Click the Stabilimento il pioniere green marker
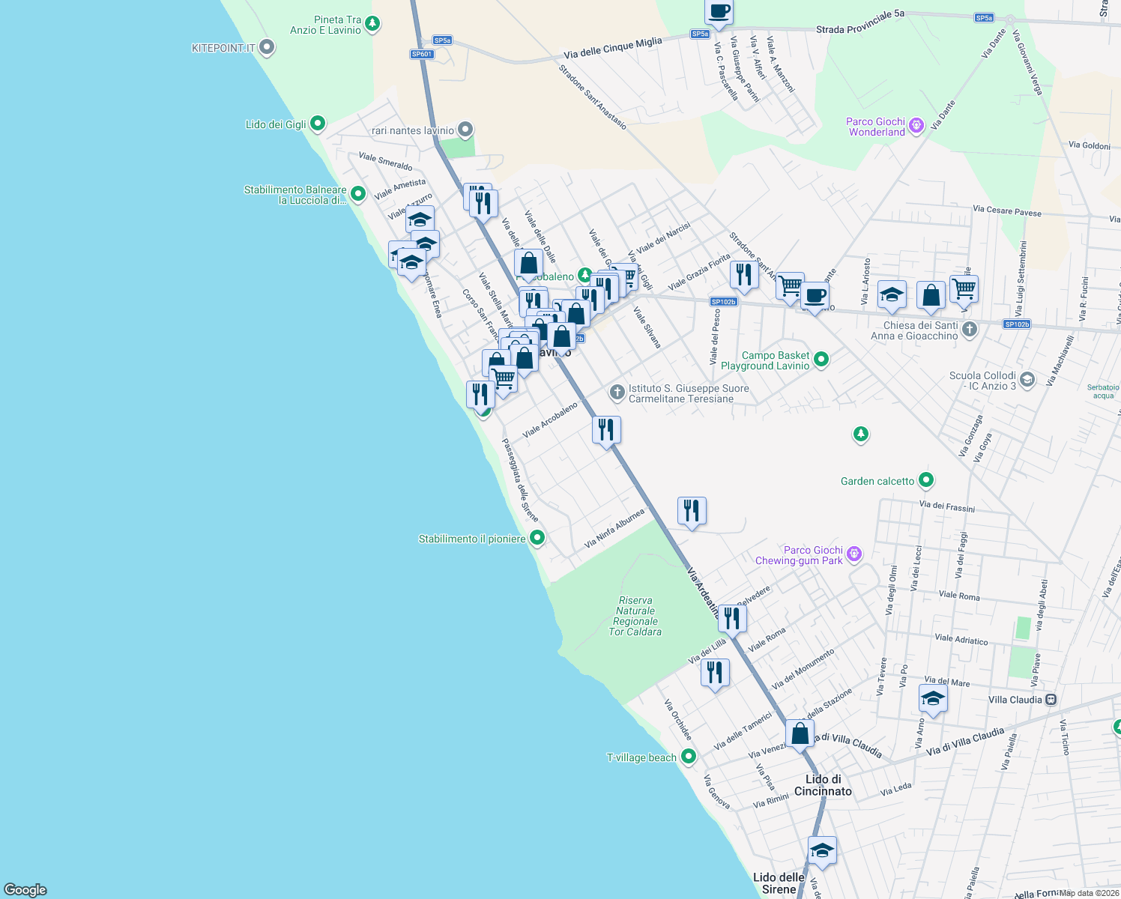1121x899 pixels. [538, 537]
